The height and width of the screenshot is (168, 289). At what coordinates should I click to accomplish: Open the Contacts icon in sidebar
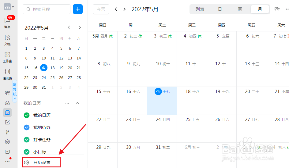point(7,74)
